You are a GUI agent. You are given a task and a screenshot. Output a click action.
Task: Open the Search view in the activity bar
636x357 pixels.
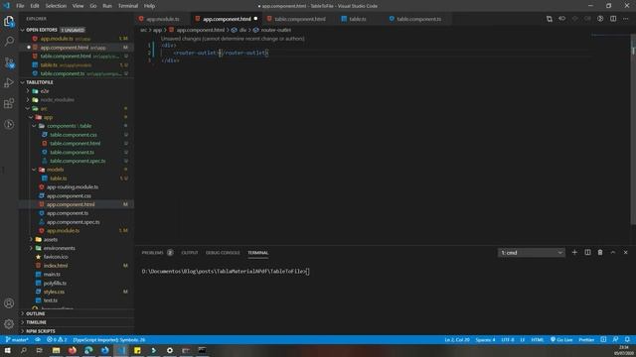tap(9, 42)
